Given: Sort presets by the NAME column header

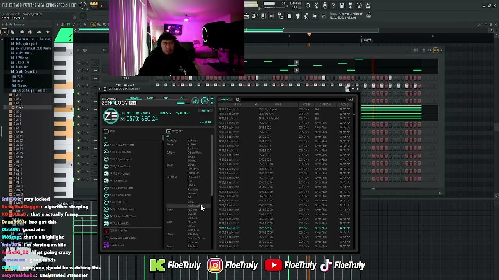Looking at the screenshot, I should [278, 105].
